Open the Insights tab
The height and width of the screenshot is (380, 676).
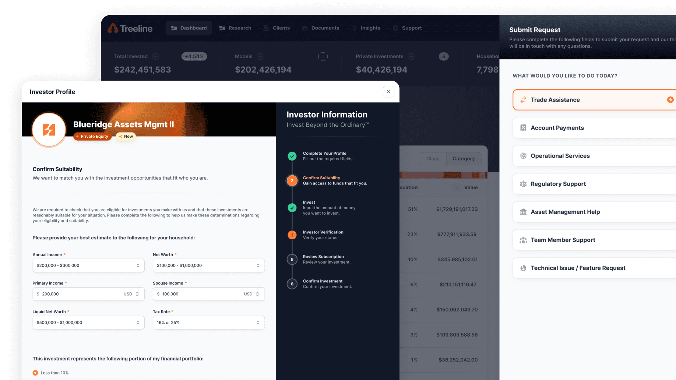[x=366, y=28]
